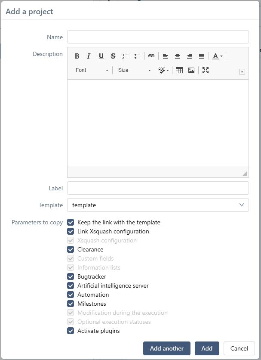This screenshot has height=360, width=261.
Task: Uncheck Keep the link with the template
Action: click(x=71, y=222)
